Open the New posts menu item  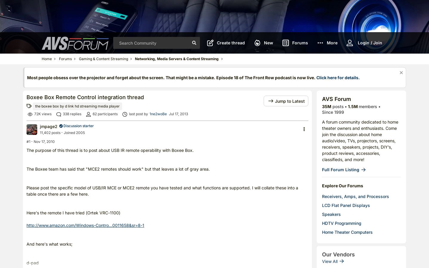point(264,43)
